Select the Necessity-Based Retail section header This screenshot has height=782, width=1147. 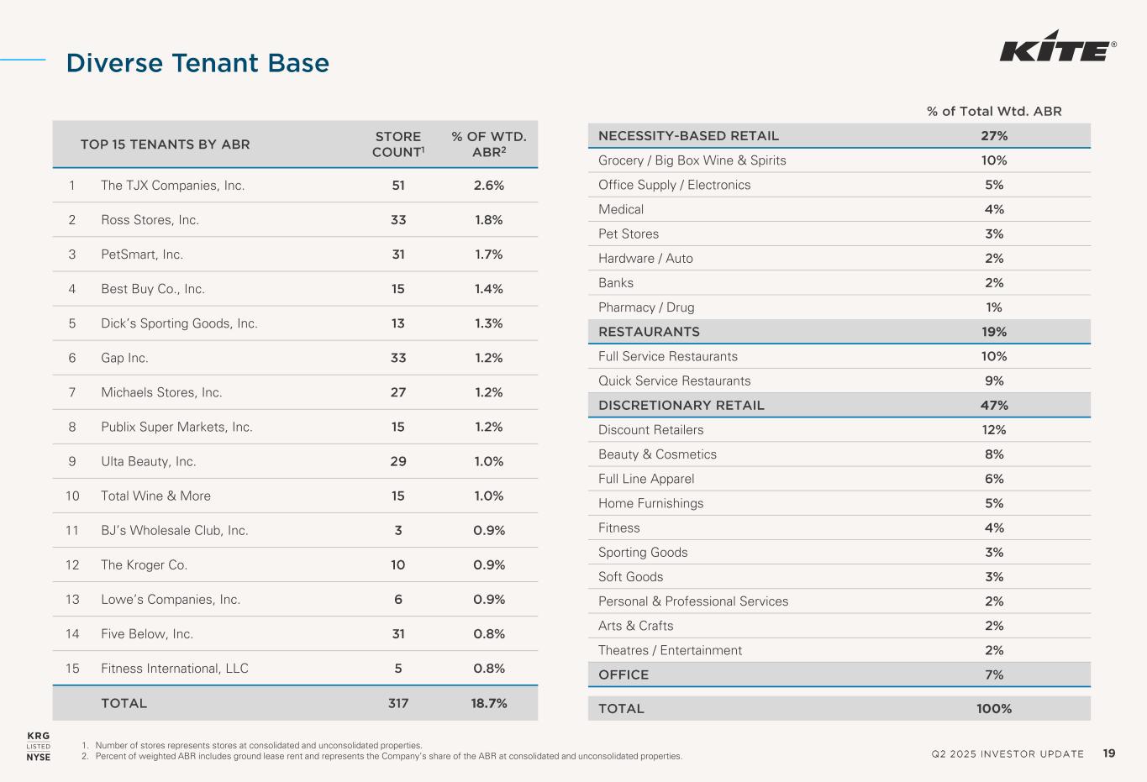(x=688, y=136)
